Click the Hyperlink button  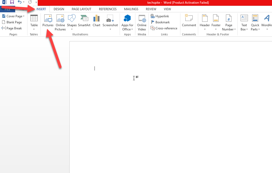160,16
